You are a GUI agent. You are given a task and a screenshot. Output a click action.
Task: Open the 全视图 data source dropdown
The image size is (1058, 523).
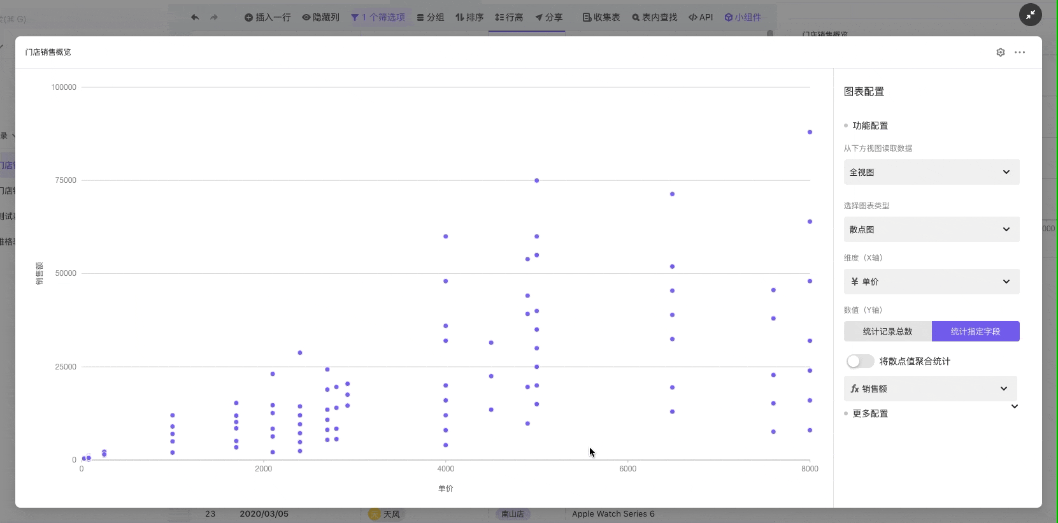click(x=931, y=172)
